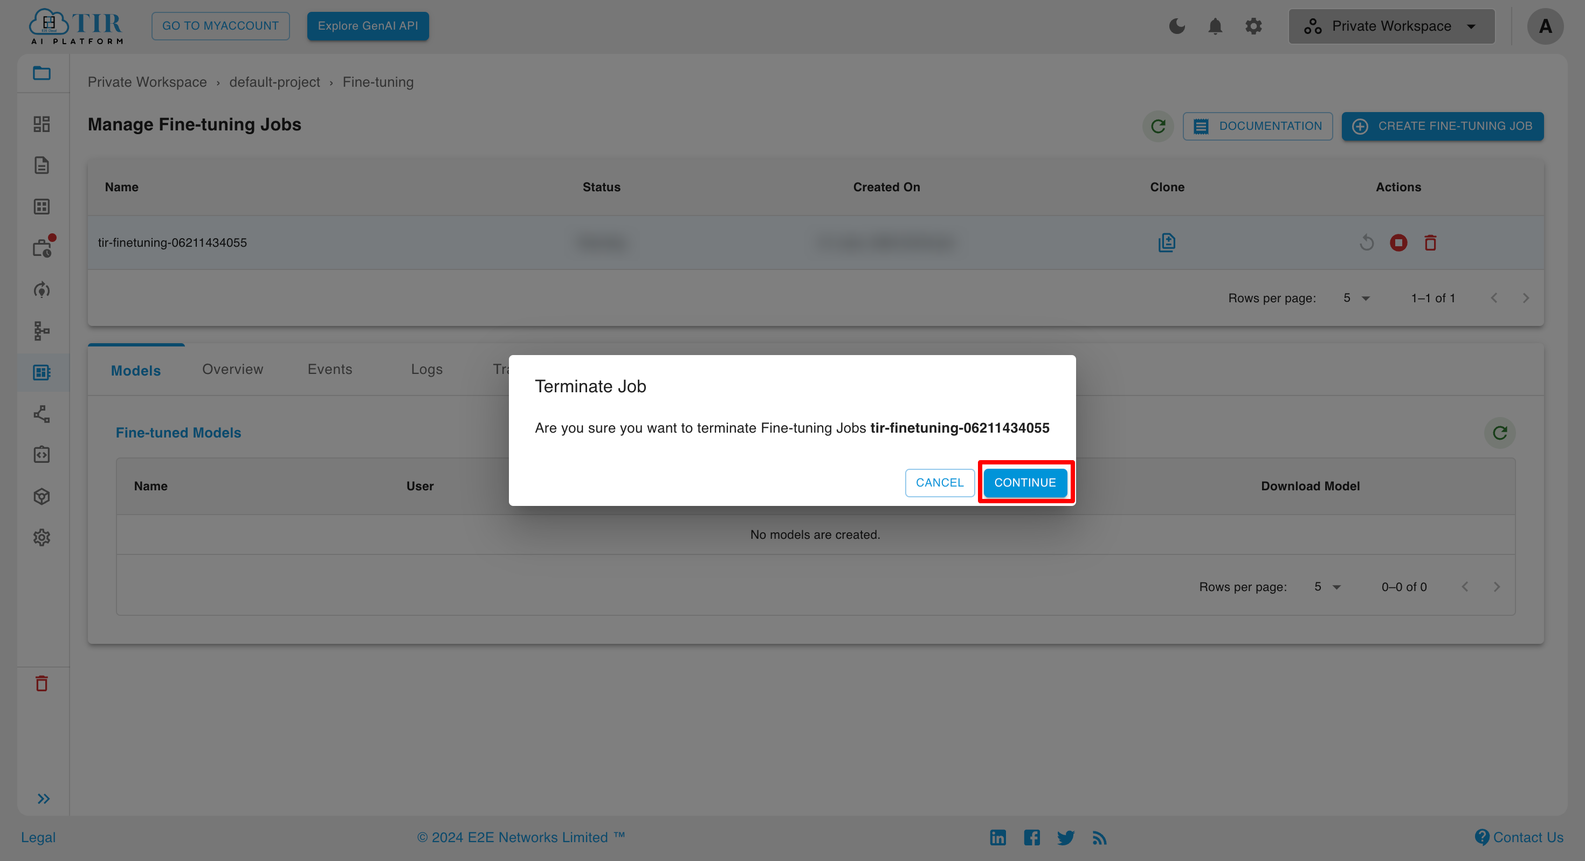Click the Models tab in fine-tuning details
This screenshot has width=1585, height=861.
[136, 370]
